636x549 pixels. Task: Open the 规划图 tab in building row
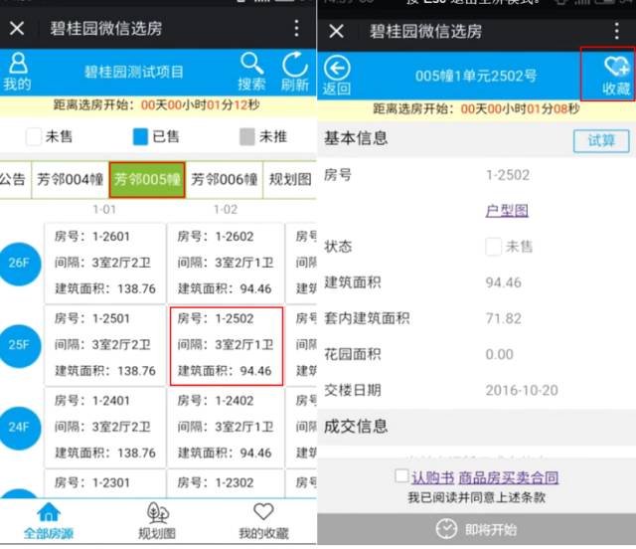click(x=290, y=179)
